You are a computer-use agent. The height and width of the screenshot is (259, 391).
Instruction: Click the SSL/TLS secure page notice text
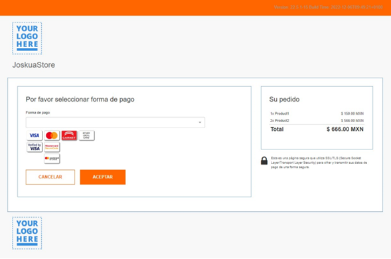[x=319, y=163]
